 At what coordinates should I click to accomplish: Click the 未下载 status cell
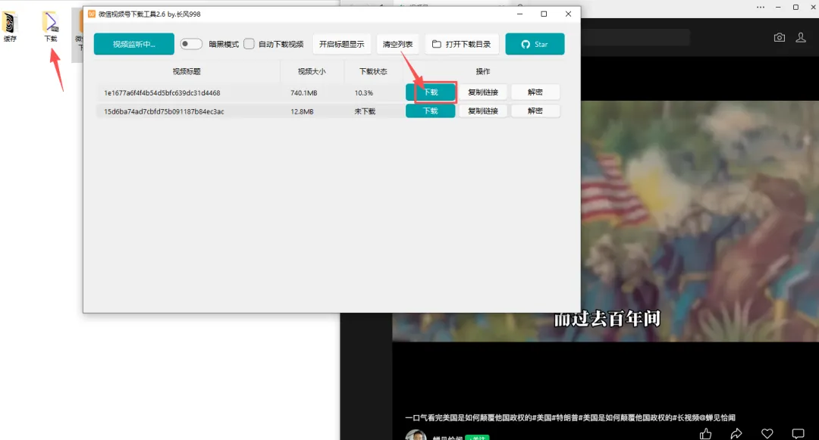(x=365, y=111)
